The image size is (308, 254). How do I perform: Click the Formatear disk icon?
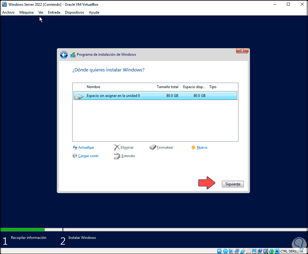pyautogui.click(x=153, y=147)
